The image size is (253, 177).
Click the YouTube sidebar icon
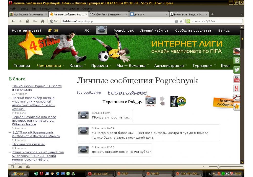[x=237, y=79]
